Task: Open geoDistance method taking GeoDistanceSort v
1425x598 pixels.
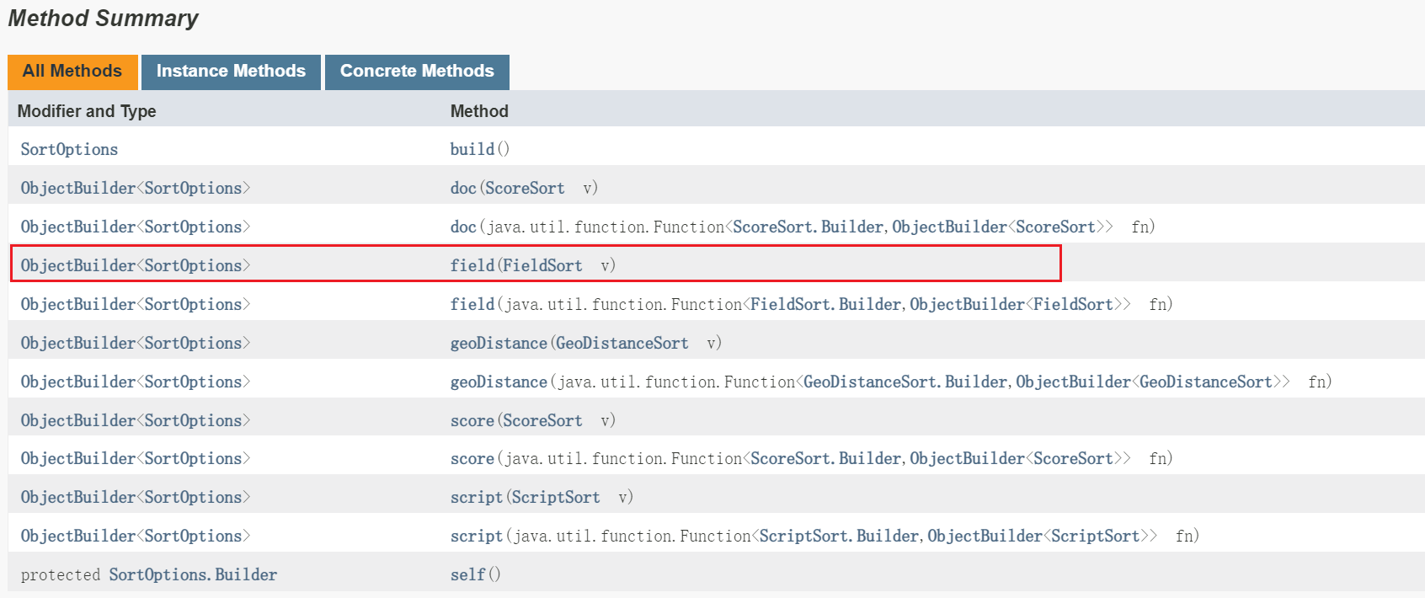Action: pos(499,343)
